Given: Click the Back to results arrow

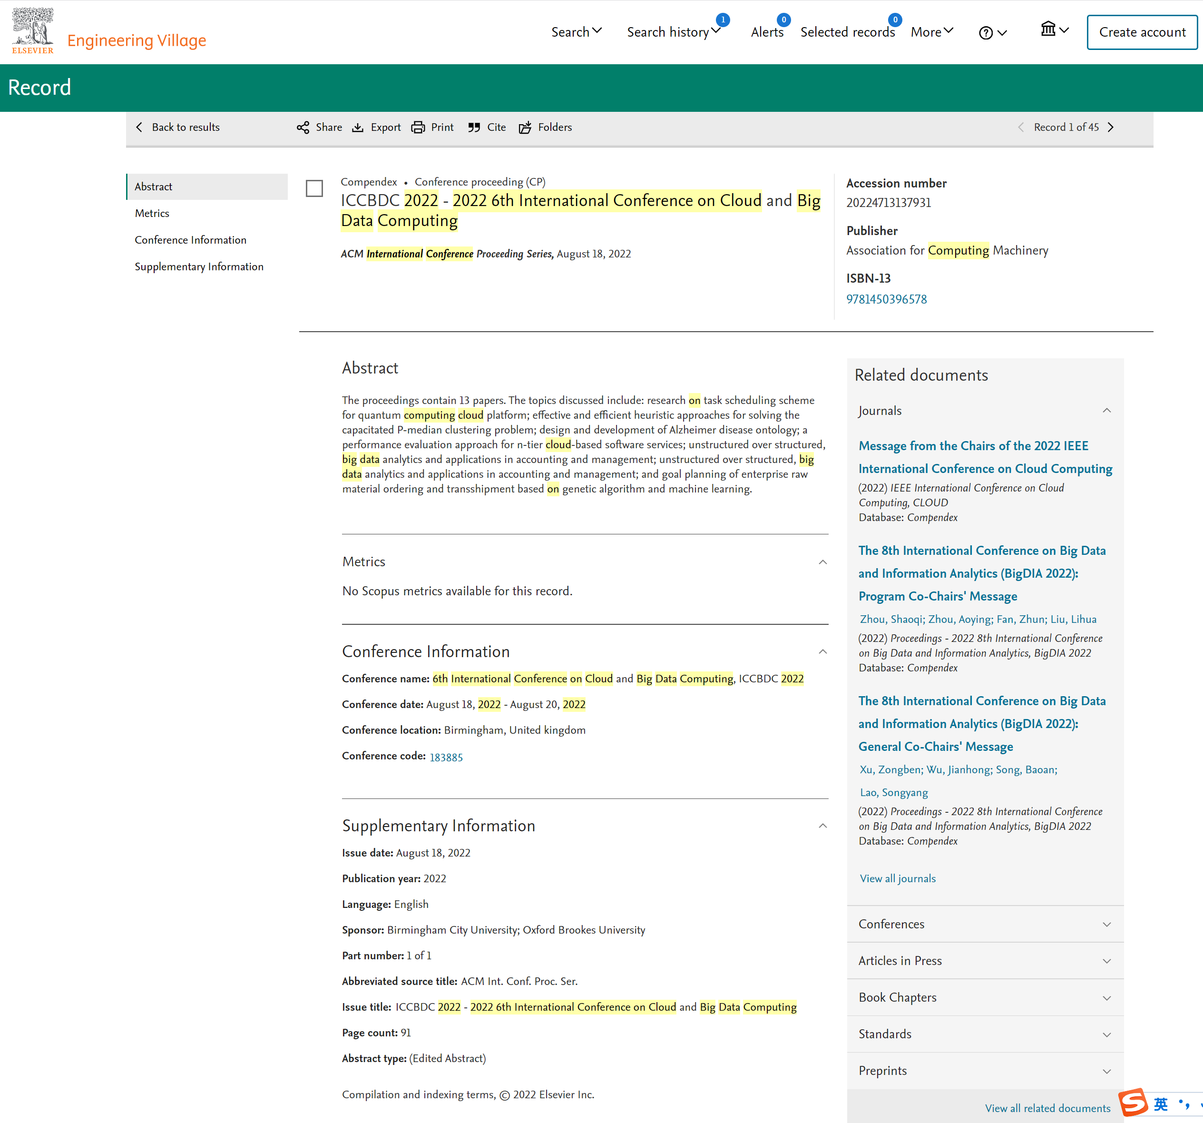Looking at the screenshot, I should point(139,127).
